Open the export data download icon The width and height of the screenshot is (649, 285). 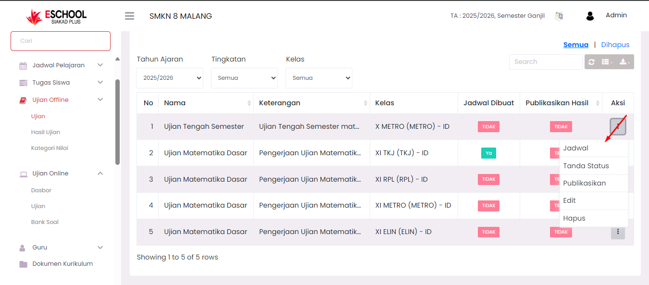click(x=624, y=62)
